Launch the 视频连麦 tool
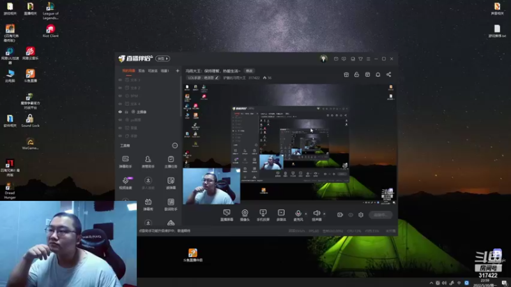Screen dimensions: 511x287 (125, 183)
